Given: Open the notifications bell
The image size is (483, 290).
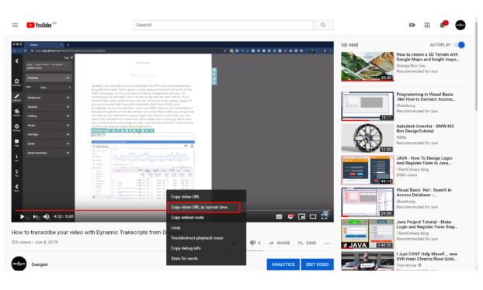Looking at the screenshot, I should point(443,26).
